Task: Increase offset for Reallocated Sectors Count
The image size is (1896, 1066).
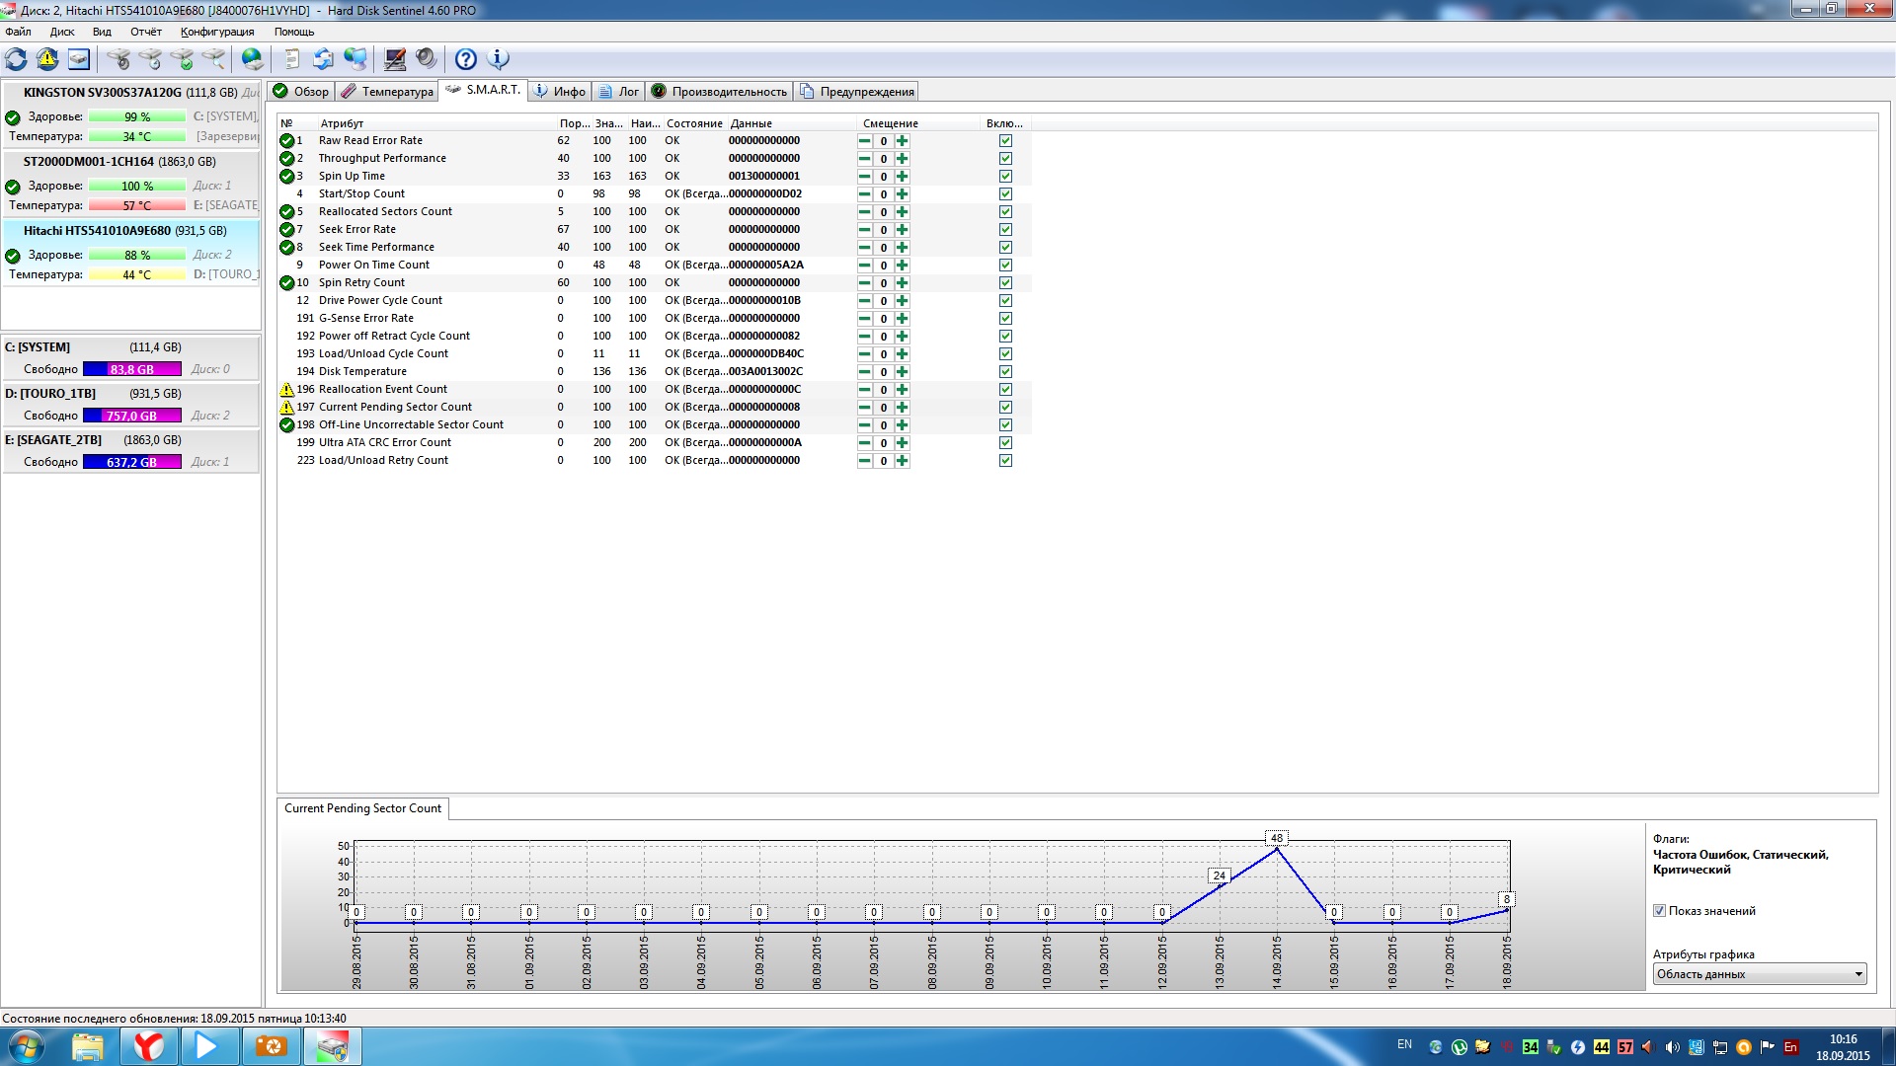Action: point(902,212)
